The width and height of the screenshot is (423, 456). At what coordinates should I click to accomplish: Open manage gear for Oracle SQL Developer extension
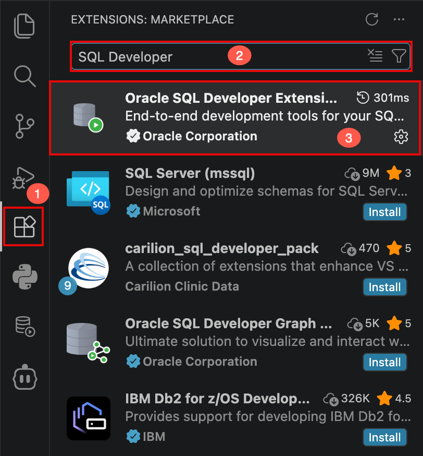tap(401, 137)
